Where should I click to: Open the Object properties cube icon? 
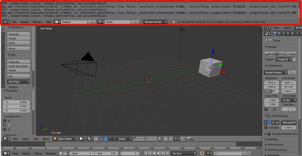[x=293, y=33]
